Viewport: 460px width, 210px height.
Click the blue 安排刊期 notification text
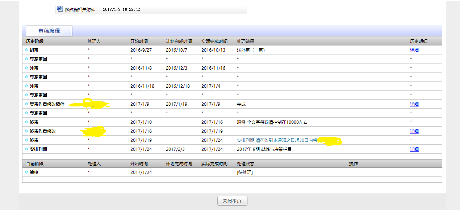[x=277, y=140]
